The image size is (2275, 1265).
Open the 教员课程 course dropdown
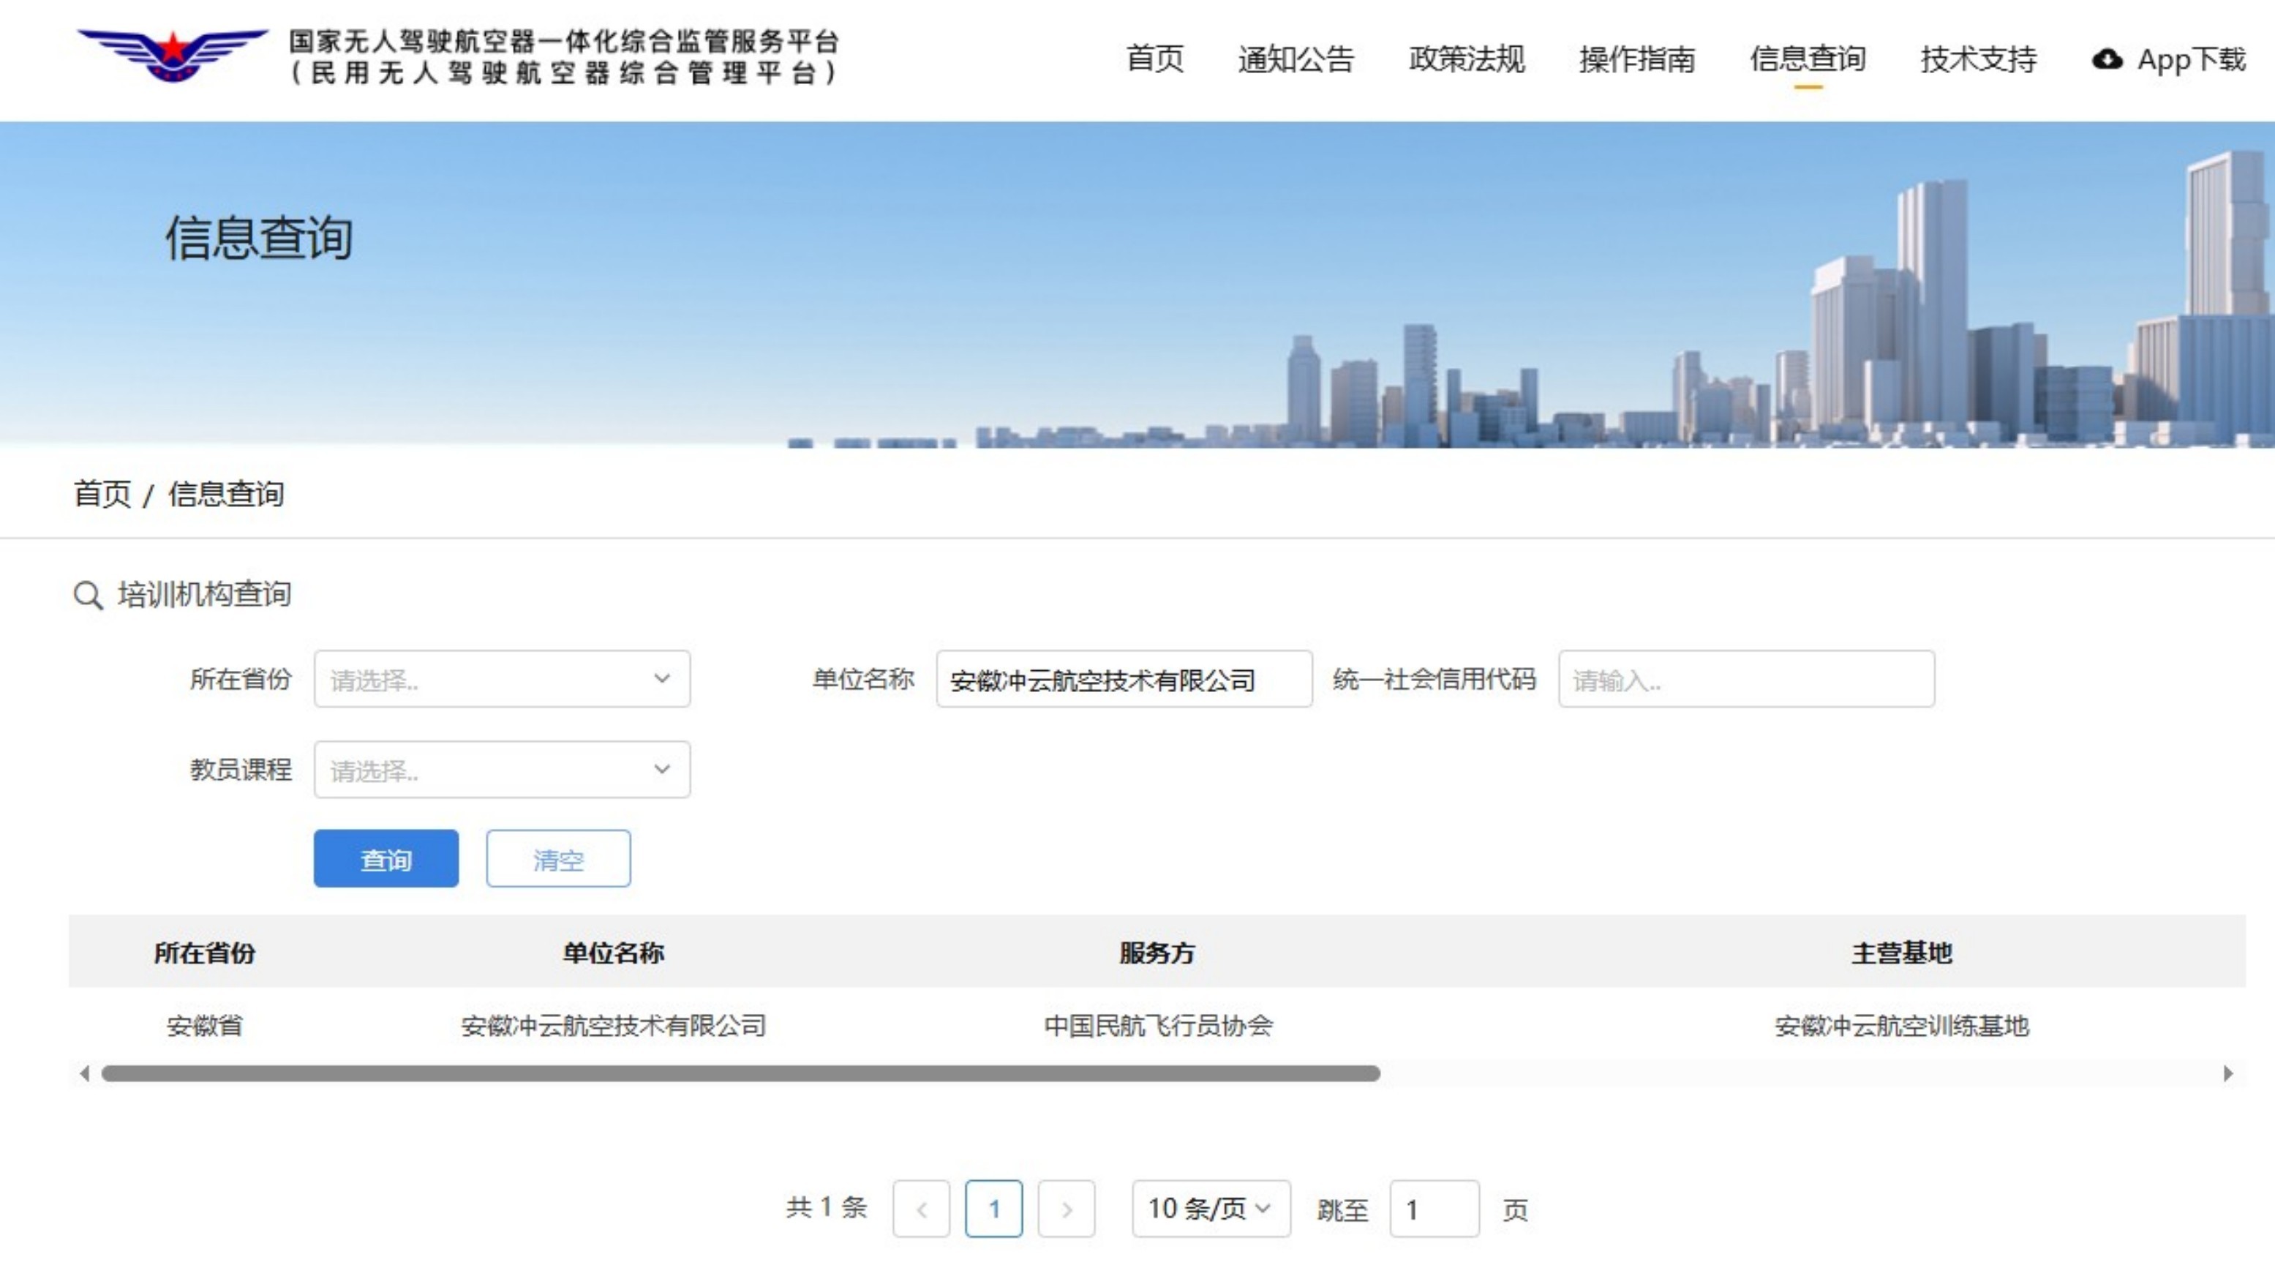(x=502, y=770)
